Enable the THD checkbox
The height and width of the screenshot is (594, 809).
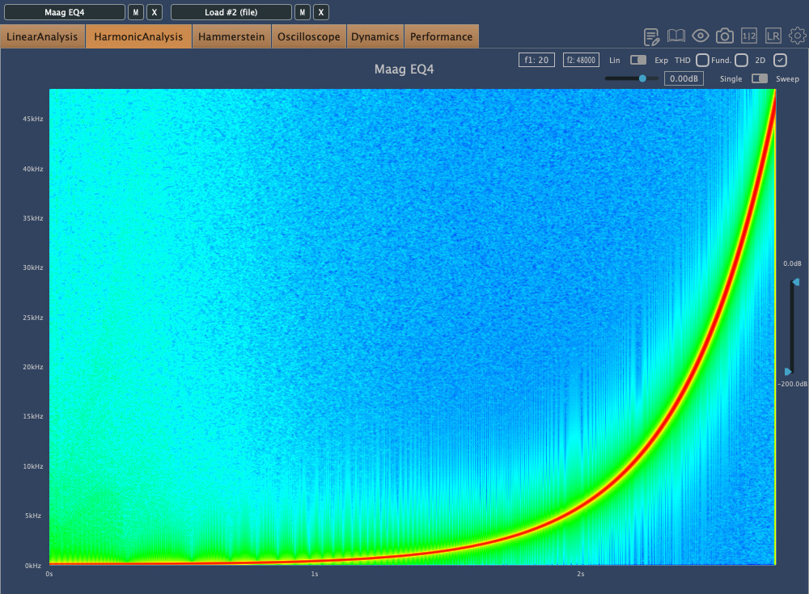[702, 61]
